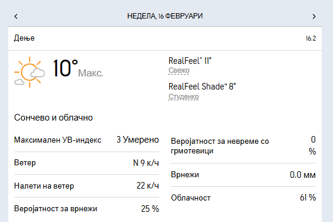Open the Свежо RealFeel description link
333x222 pixels.
[x=179, y=70]
